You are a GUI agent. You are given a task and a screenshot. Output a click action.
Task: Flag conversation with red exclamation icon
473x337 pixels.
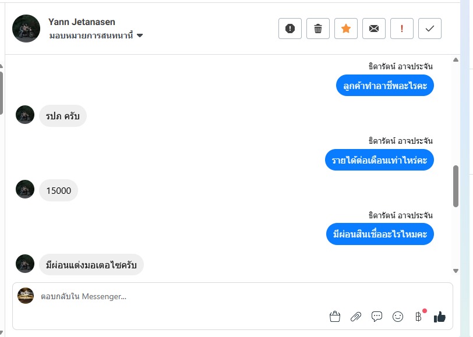click(x=402, y=29)
